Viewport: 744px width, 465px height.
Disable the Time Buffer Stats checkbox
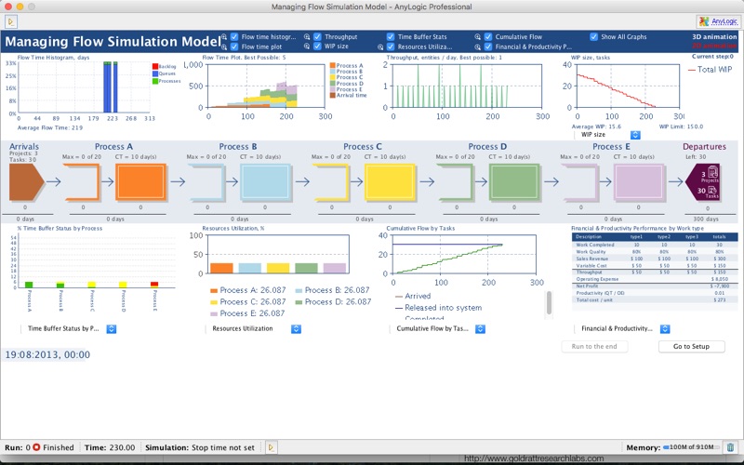[x=391, y=36]
